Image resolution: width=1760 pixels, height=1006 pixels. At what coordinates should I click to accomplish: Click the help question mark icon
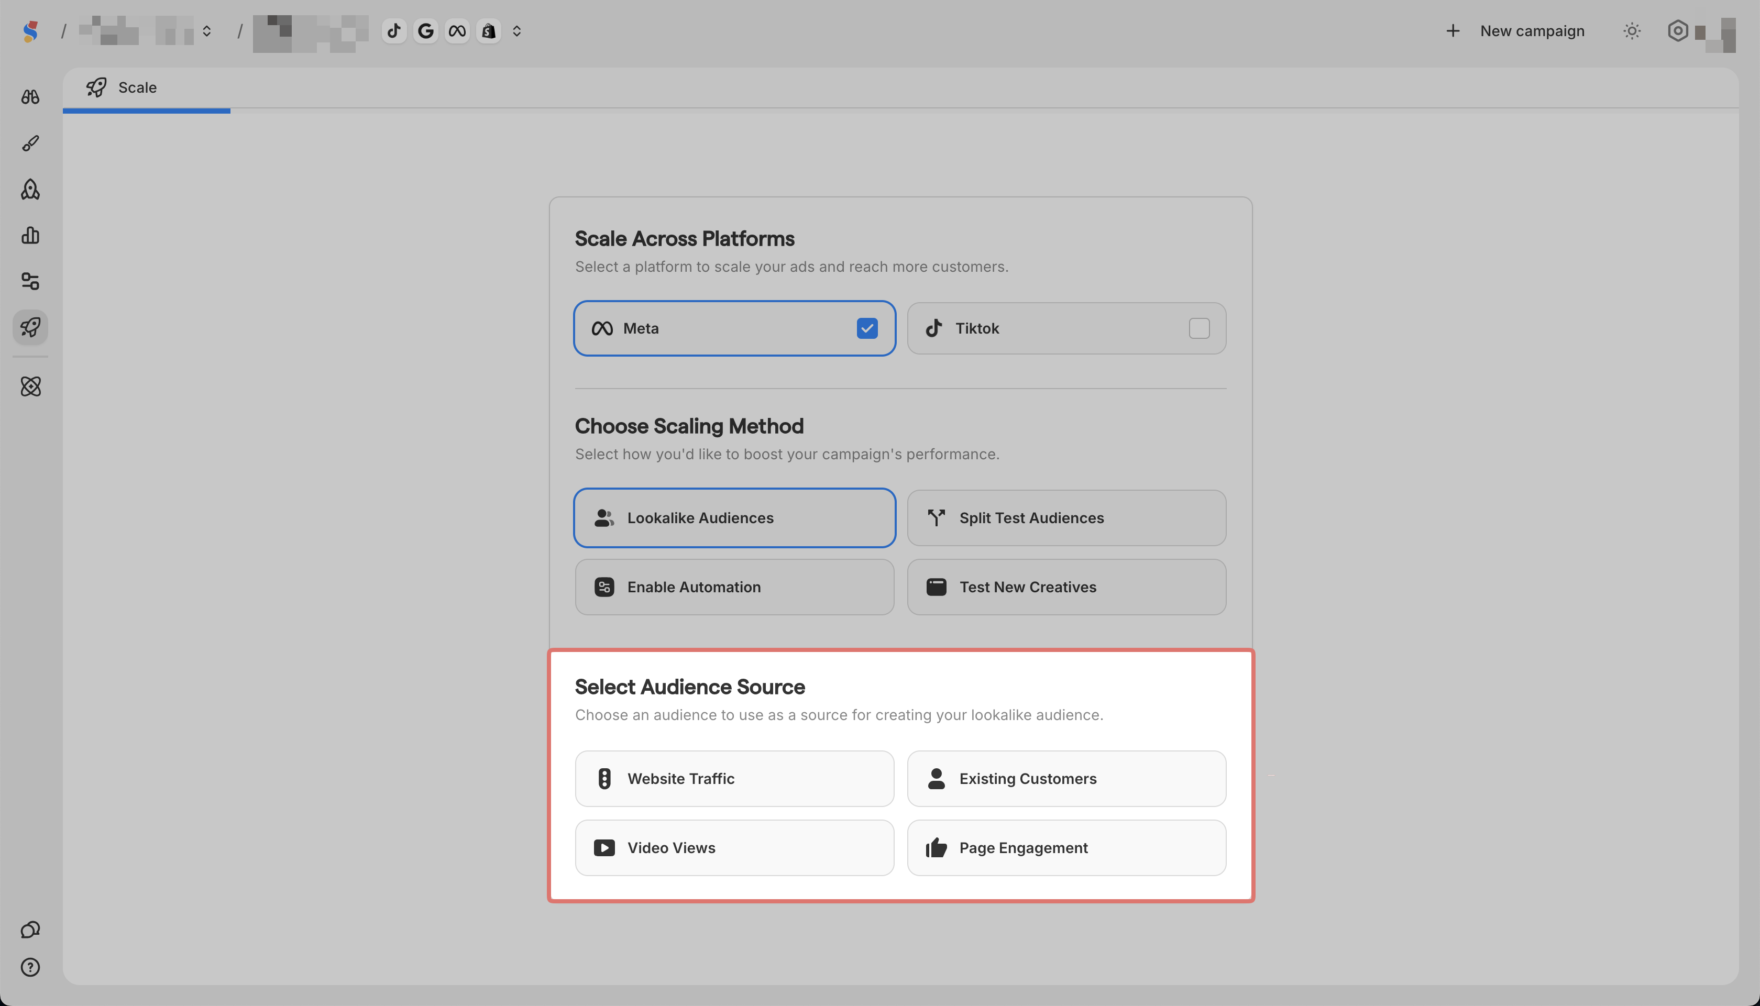pos(30,967)
